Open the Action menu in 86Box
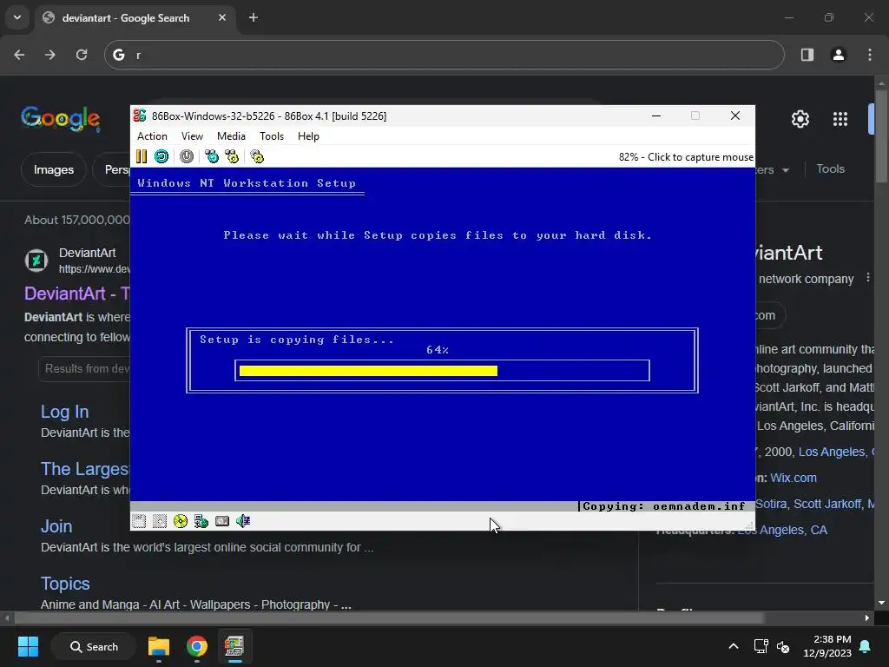 point(152,136)
